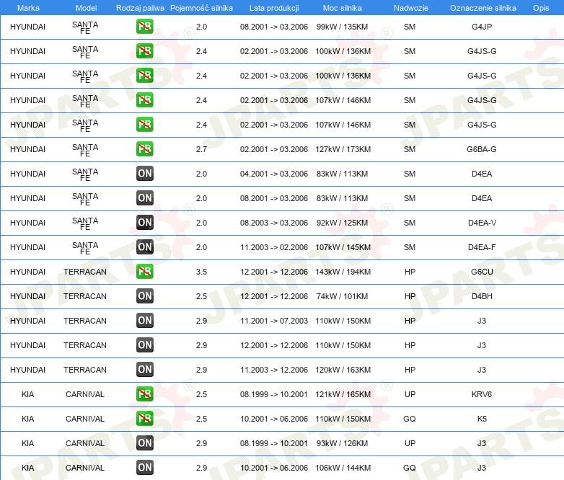Select ON icon for D4EA 08.2001 row
Screen dimensions: 564x480
coord(144,198)
